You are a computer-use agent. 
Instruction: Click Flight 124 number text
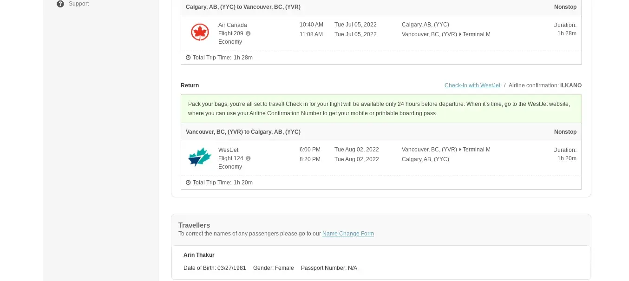pyautogui.click(x=231, y=158)
